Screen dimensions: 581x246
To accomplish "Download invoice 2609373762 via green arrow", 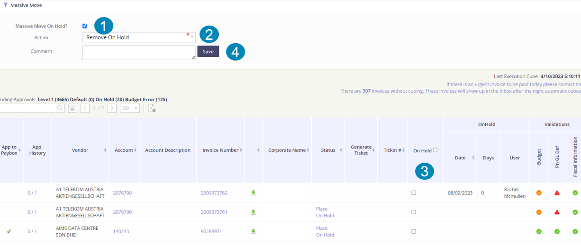I will (254, 193).
